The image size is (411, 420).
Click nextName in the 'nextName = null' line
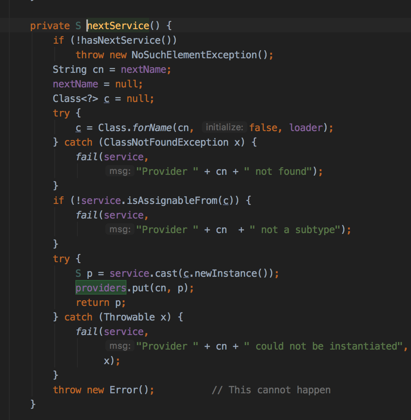click(x=75, y=84)
